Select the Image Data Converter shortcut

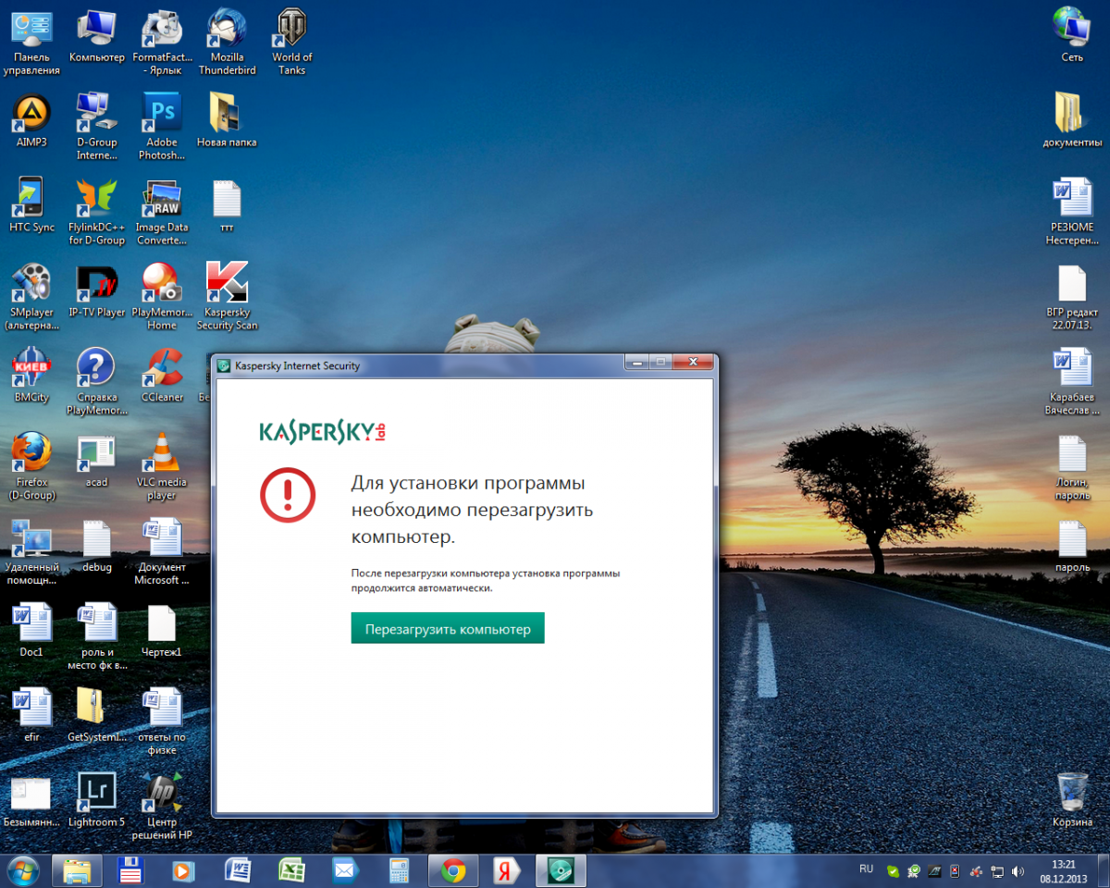point(162,212)
